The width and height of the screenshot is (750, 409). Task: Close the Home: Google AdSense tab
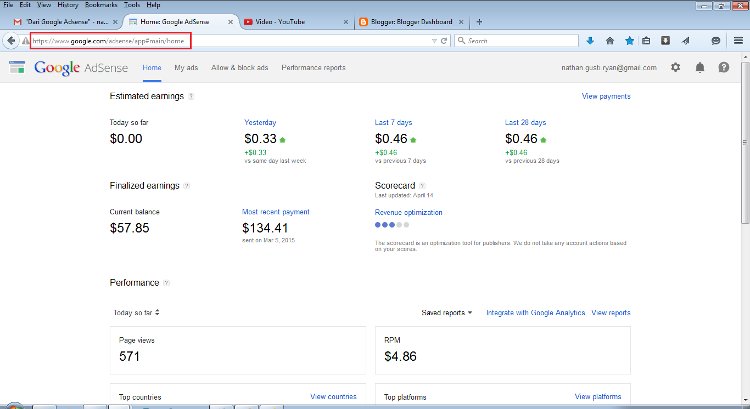click(x=231, y=22)
